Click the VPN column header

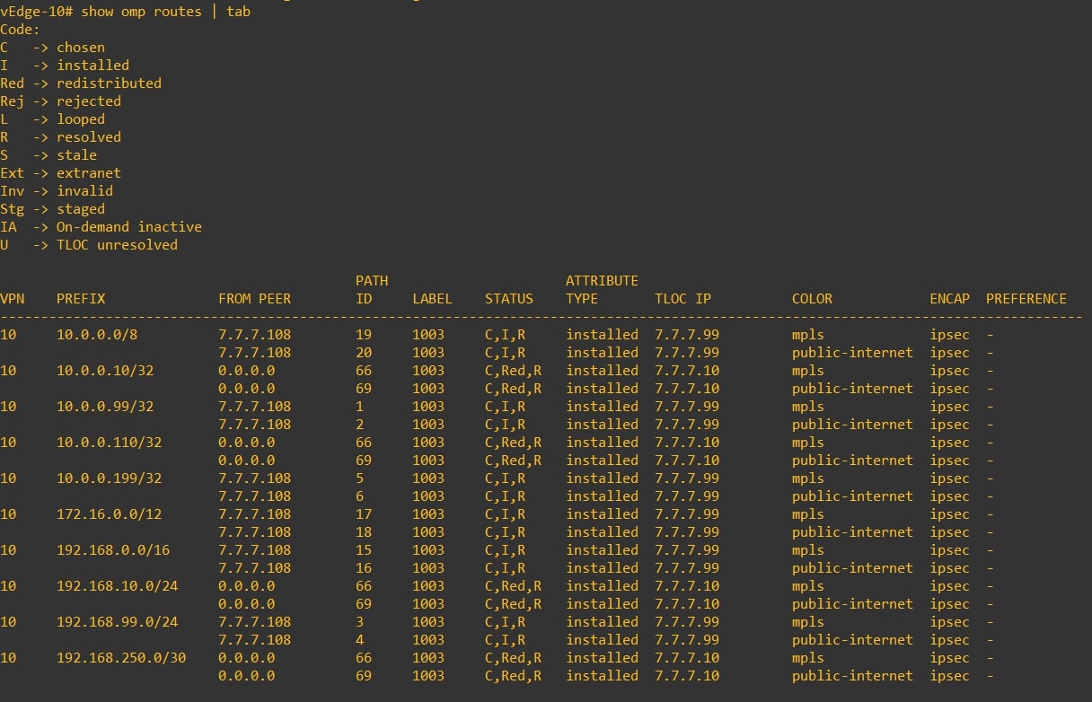tap(13, 298)
